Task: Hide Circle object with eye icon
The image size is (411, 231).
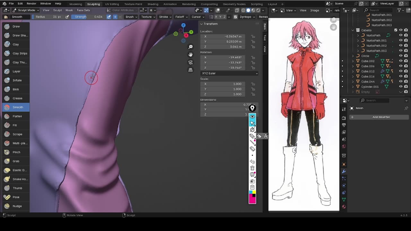Action: [401, 56]
